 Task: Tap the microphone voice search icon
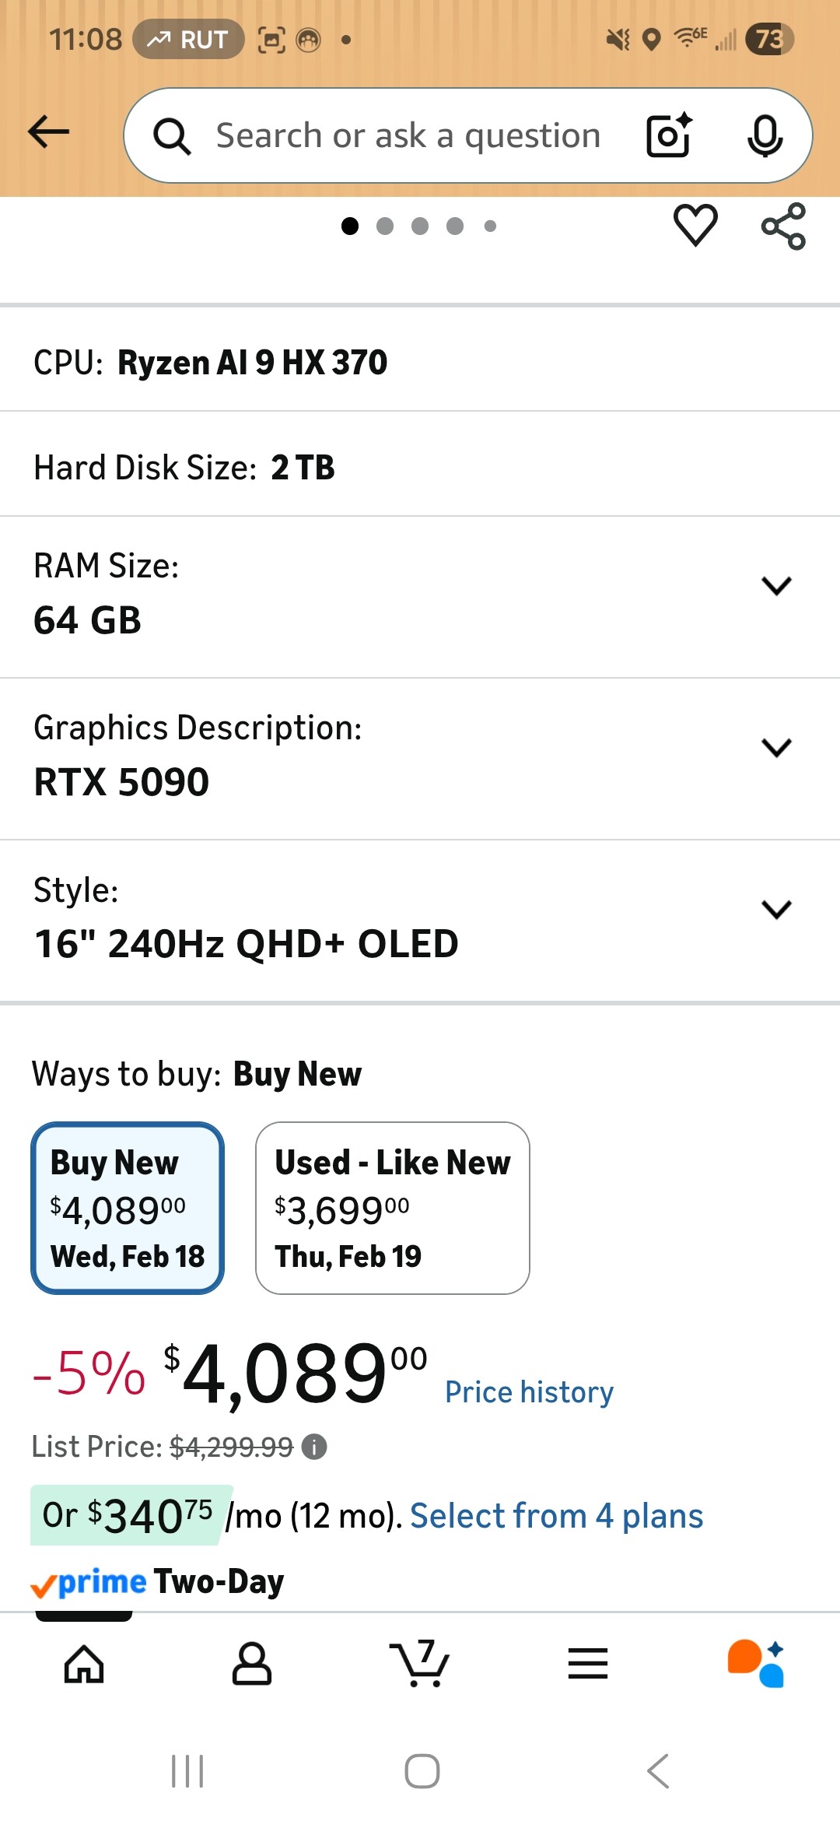coord(765,135)
